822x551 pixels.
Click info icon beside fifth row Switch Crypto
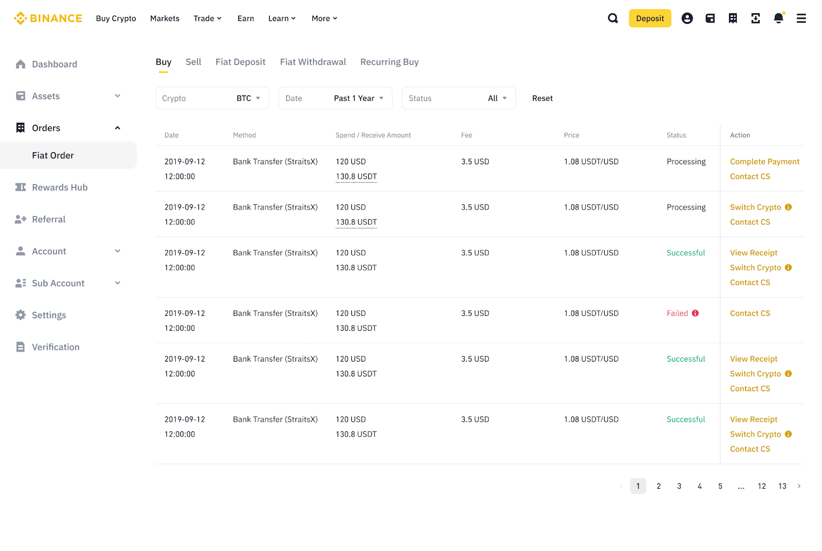788,374
